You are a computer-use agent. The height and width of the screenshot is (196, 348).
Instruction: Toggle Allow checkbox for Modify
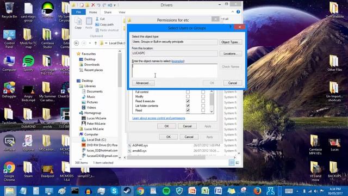[188, 96]
